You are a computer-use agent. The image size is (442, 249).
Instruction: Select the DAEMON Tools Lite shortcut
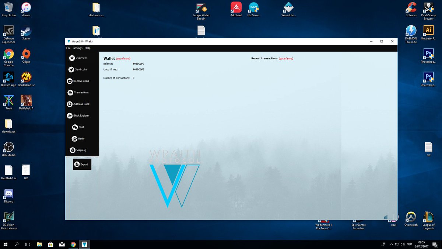411,35
